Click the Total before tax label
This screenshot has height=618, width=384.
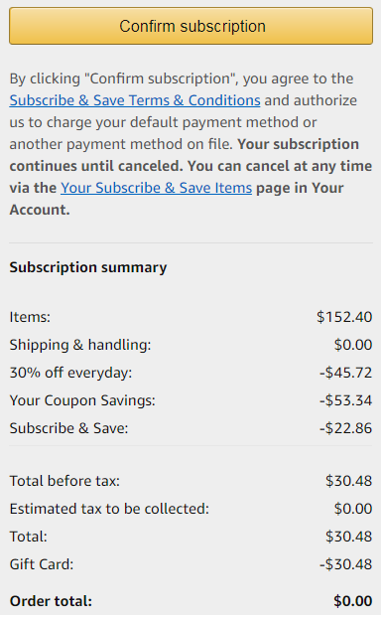pyautogui.click(x=64, y=481)
